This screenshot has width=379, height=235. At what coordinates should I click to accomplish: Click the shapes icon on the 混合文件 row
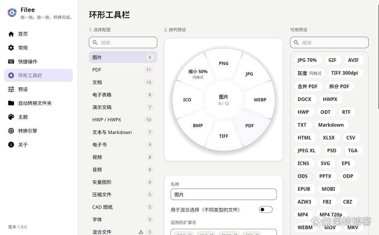pyautogui.click(x=141, y=232)
